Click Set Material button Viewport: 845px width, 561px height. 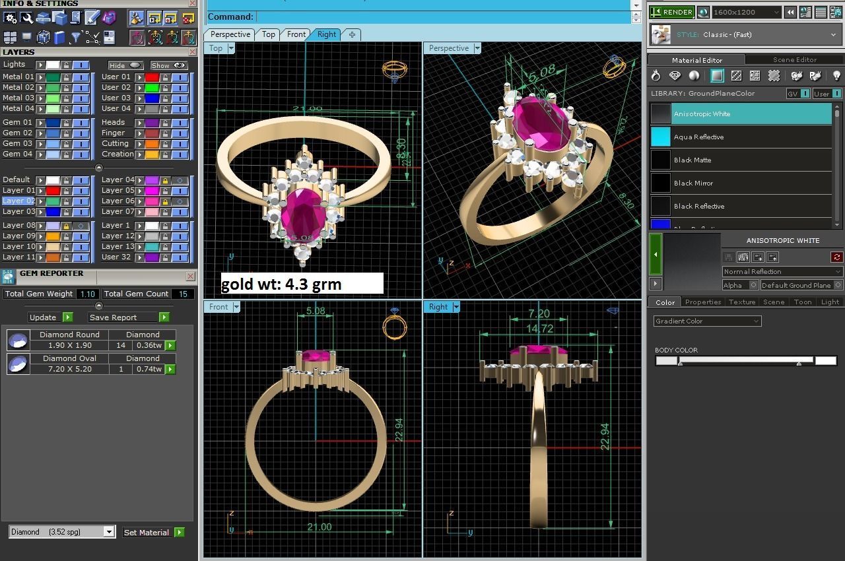tap(153, 533)
